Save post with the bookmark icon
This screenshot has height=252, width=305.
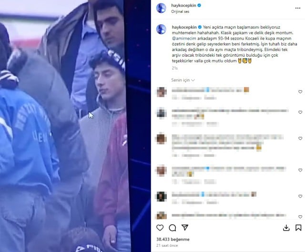point(298,228)
